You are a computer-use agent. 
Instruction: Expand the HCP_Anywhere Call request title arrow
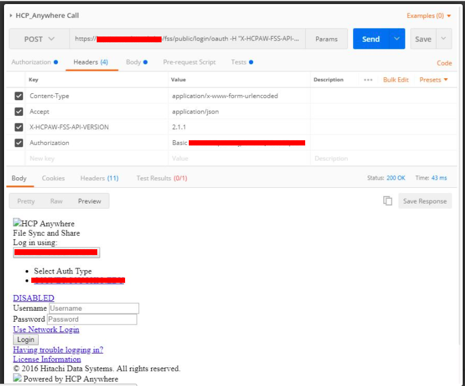click(x=11, y=16)
